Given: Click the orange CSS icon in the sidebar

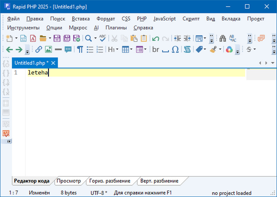Looking at the screenshot, I should (x=6, y=133).
